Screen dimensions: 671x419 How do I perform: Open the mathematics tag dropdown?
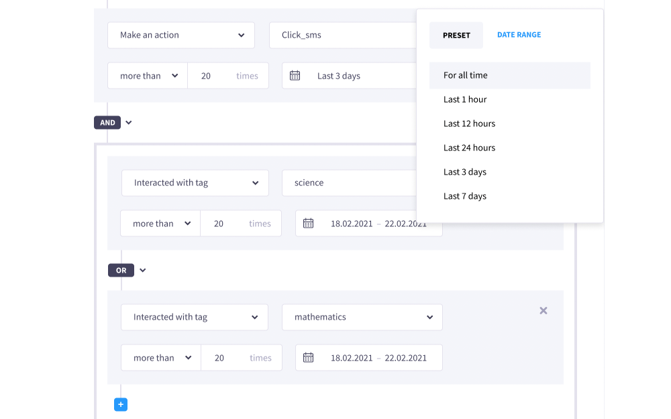pos(362,317)
